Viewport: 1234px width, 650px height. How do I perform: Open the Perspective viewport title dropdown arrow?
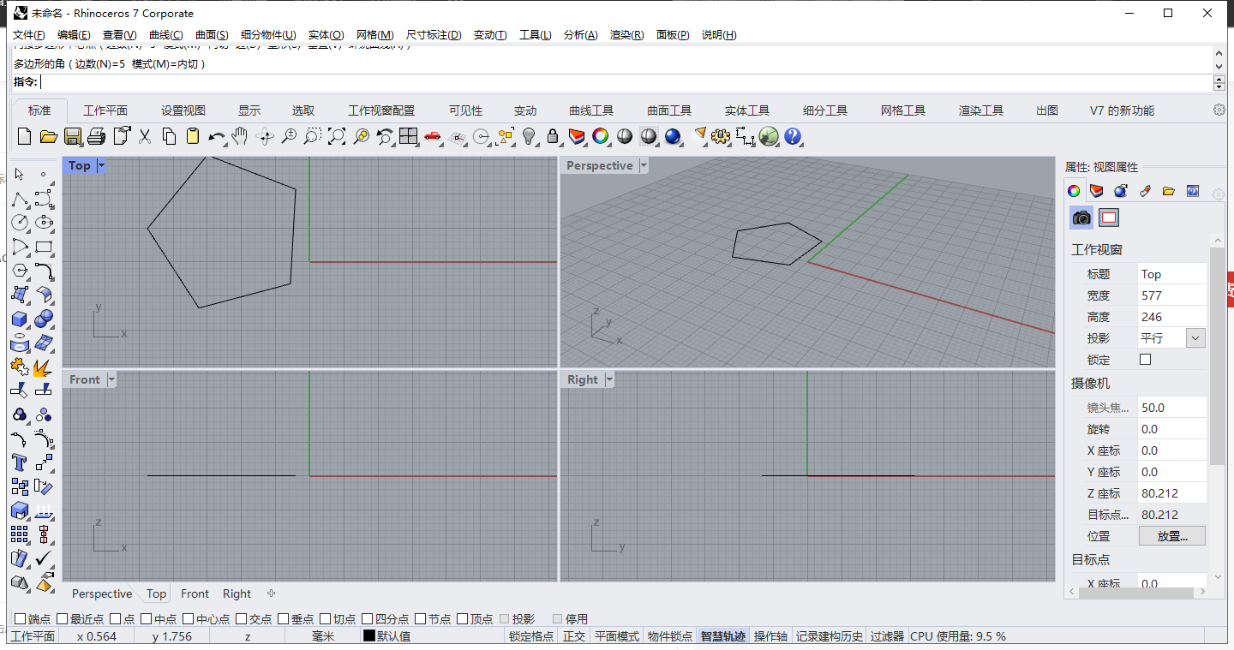pos(644,165)
